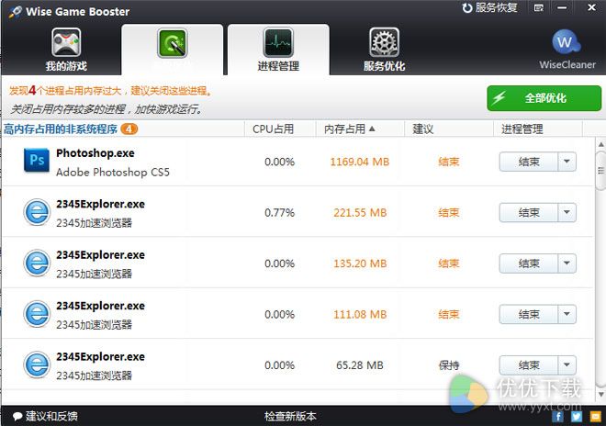This screenshot has height=426, width=606.
Task: Open the Facebook icon in the bottom bar
Action: pyautogui.click(x=557, y=416)
